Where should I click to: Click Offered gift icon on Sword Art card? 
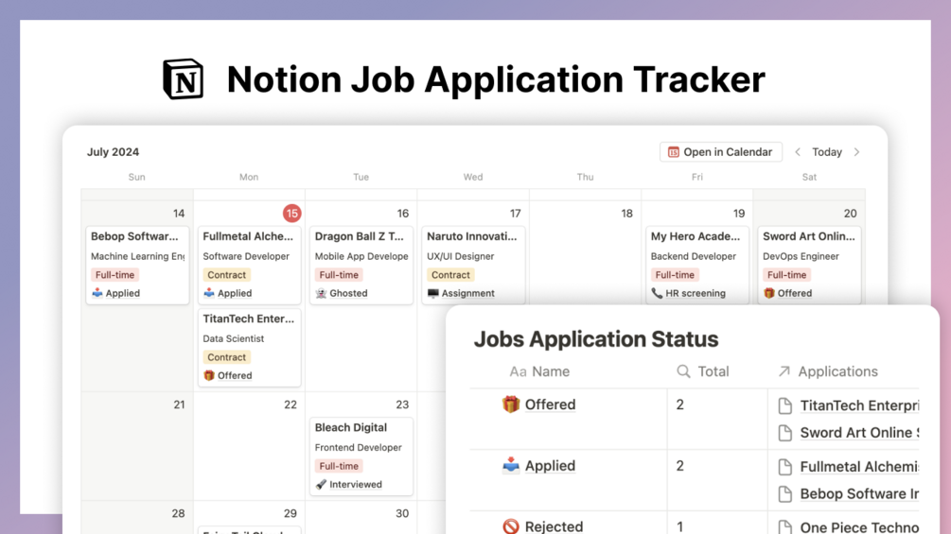pos(769,293)
